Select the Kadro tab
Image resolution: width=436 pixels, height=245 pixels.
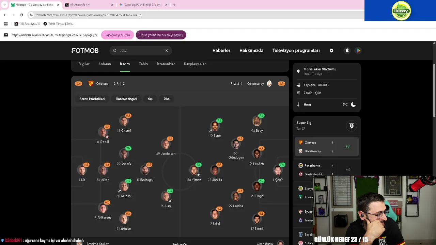coord(125,64)
